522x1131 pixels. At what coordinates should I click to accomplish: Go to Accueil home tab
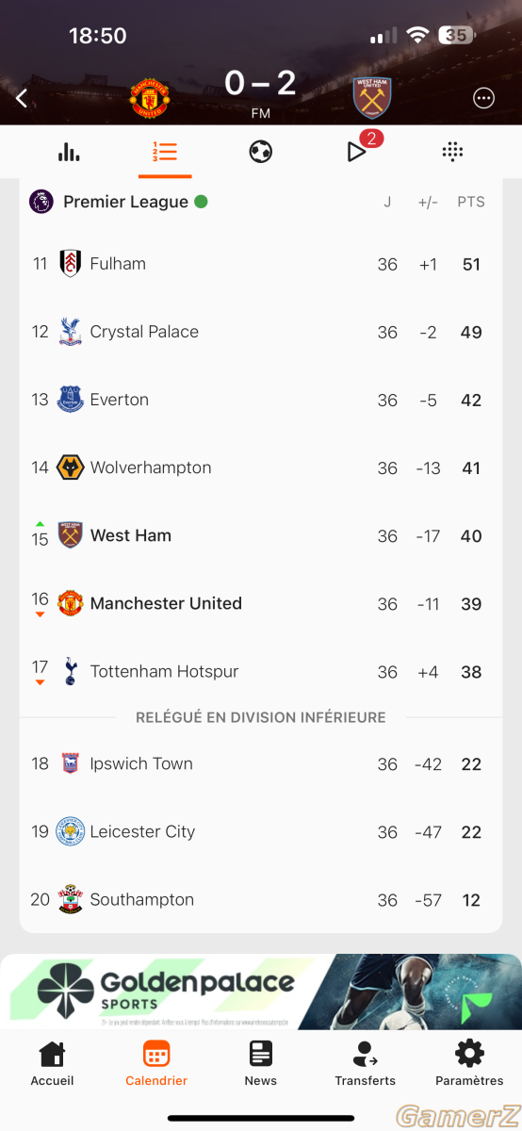(52, 1063)
